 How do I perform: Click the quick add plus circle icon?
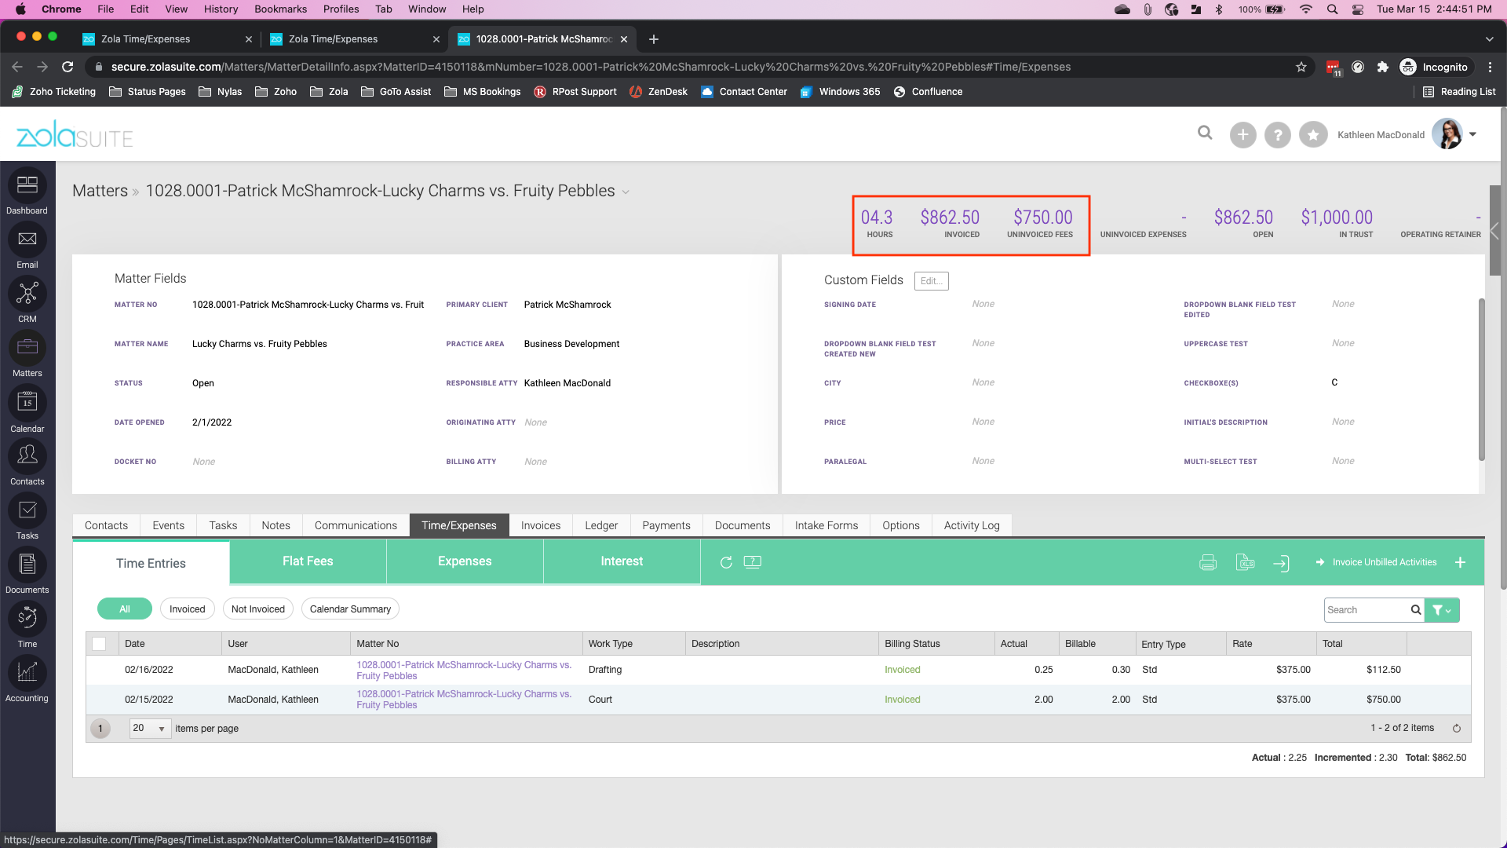click(1242, 135)
